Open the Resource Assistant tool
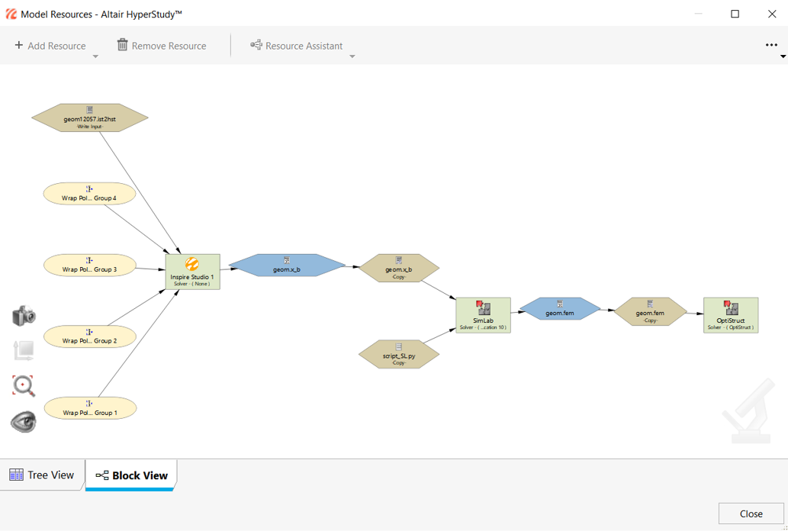The width and height of the screenshot is (788, 531). coord(297,46)
